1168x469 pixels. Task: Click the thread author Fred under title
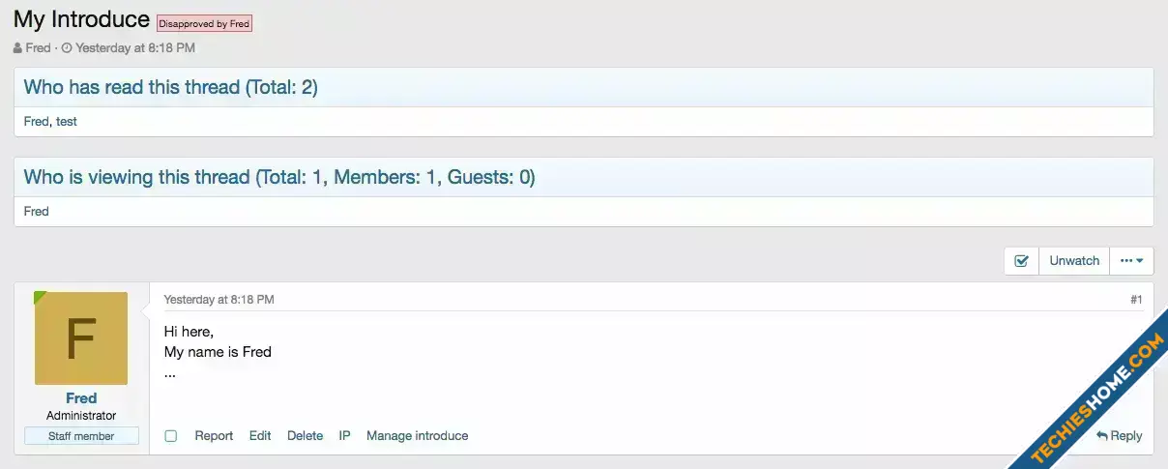coord(38,47)
